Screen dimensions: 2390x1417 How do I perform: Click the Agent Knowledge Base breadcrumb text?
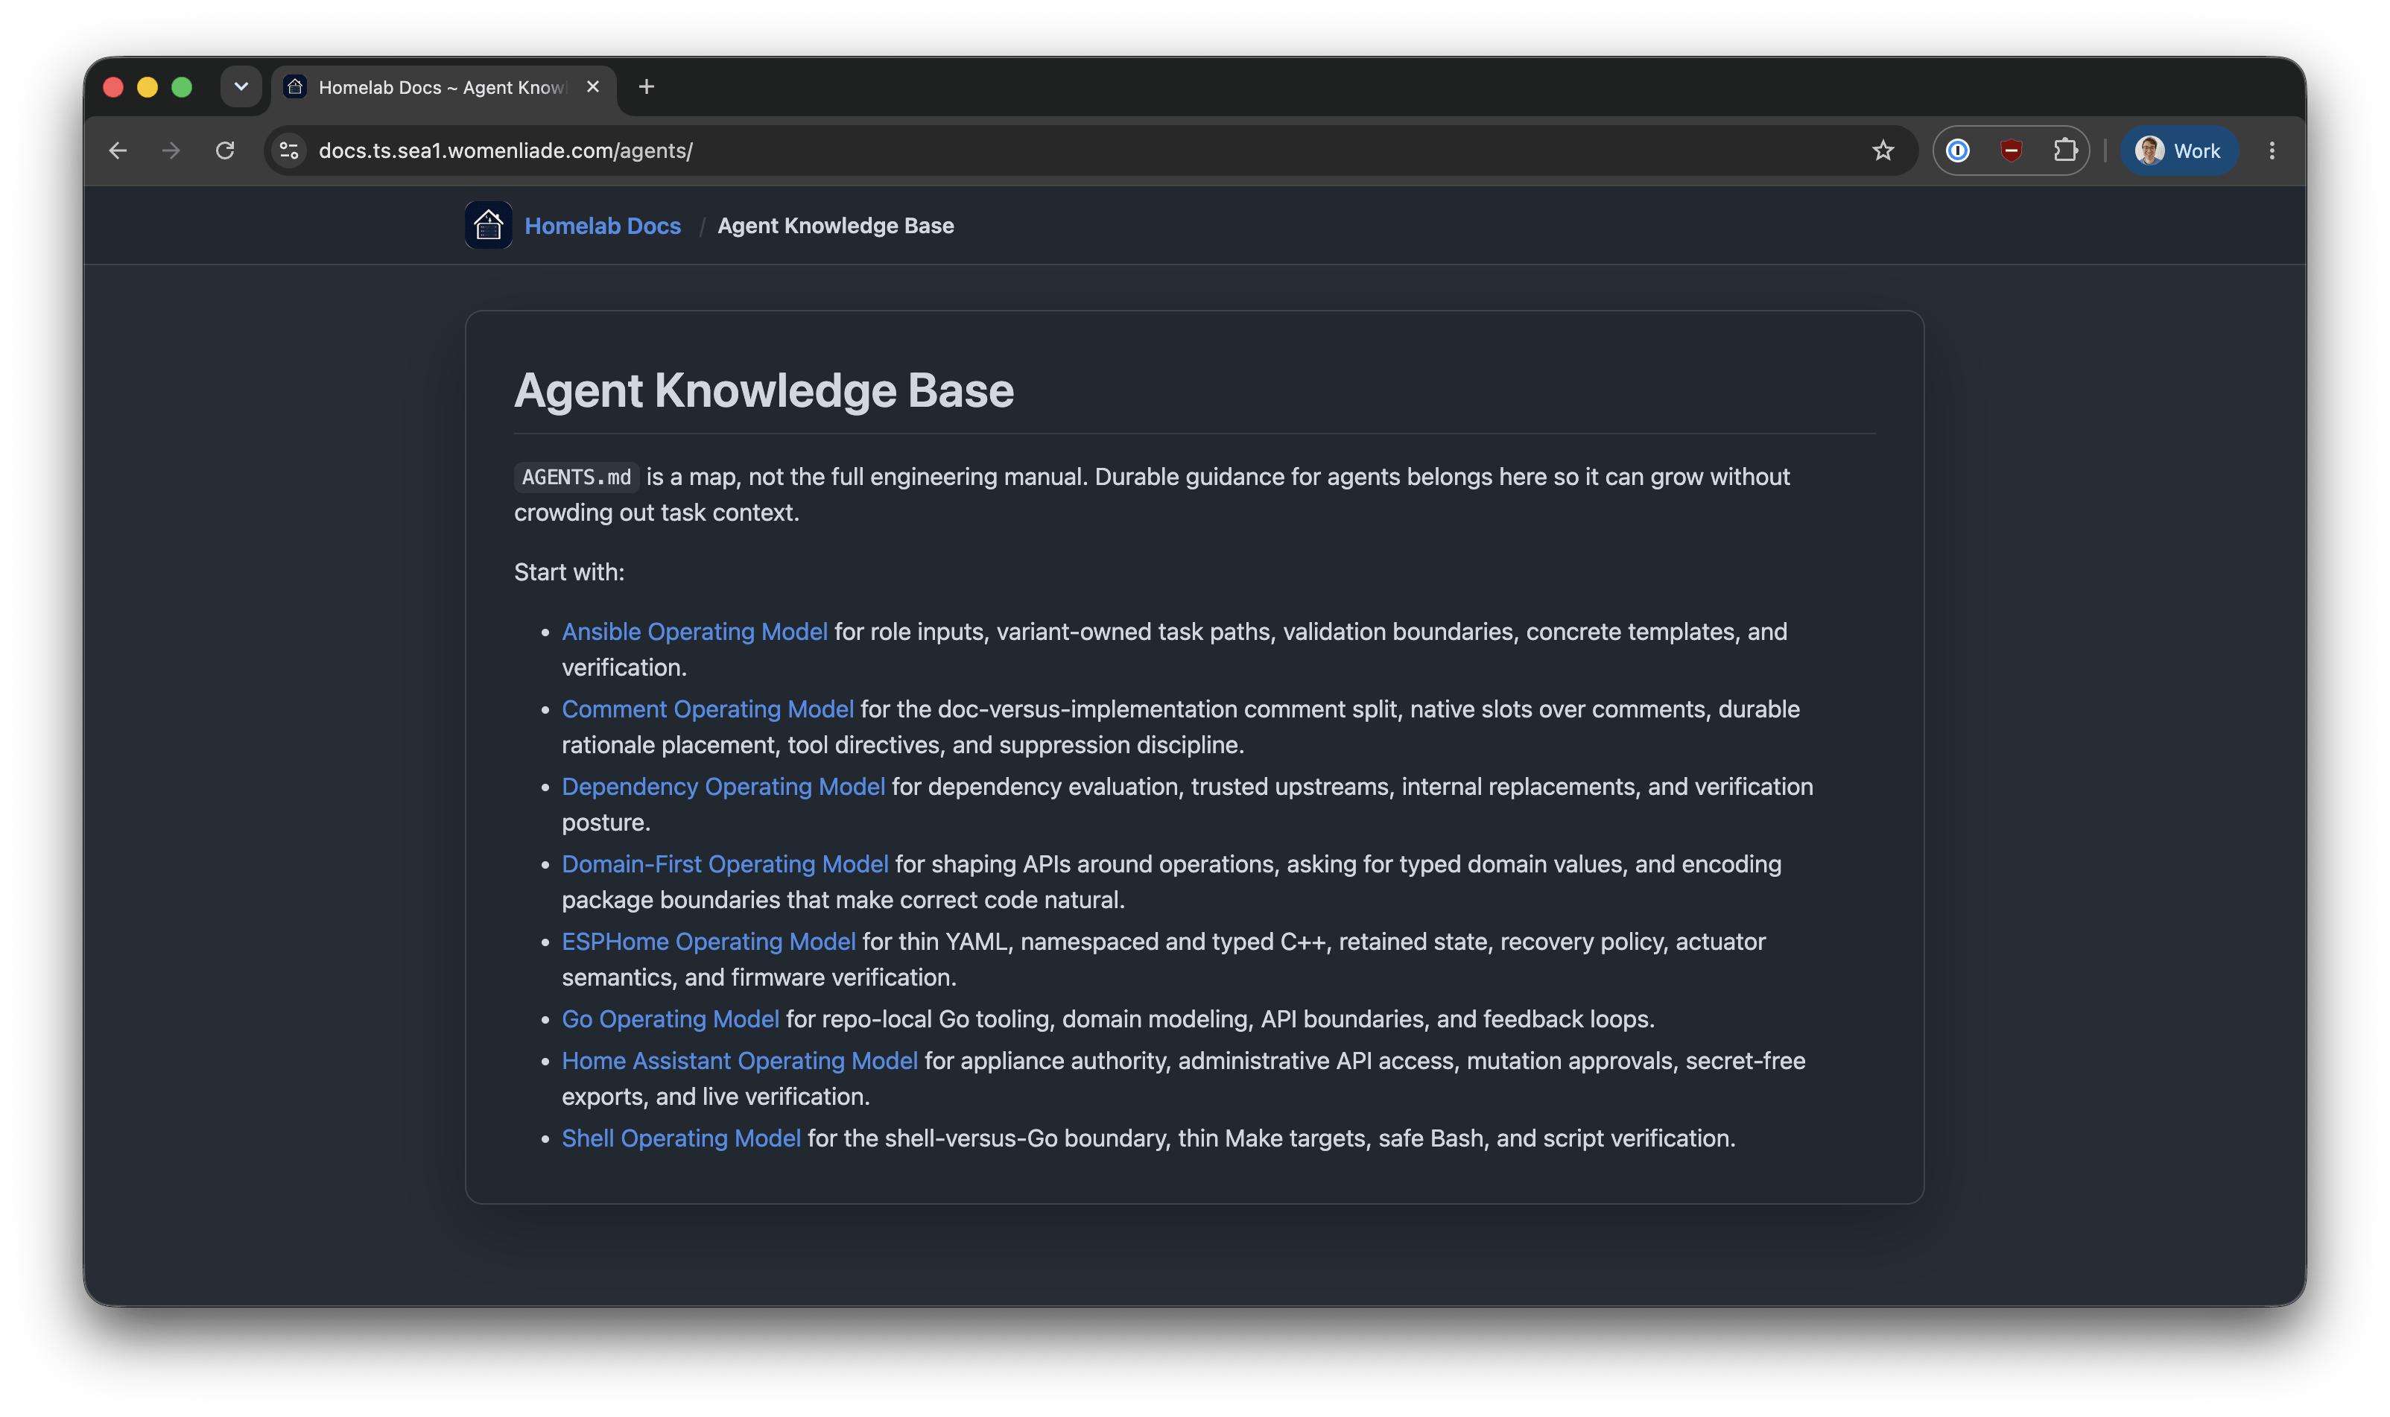(835, 226)
